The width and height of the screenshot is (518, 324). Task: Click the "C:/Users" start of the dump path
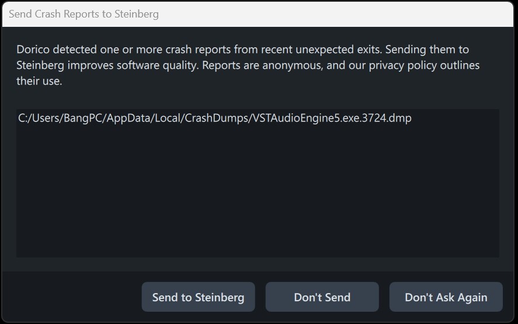tap(37, 119)
